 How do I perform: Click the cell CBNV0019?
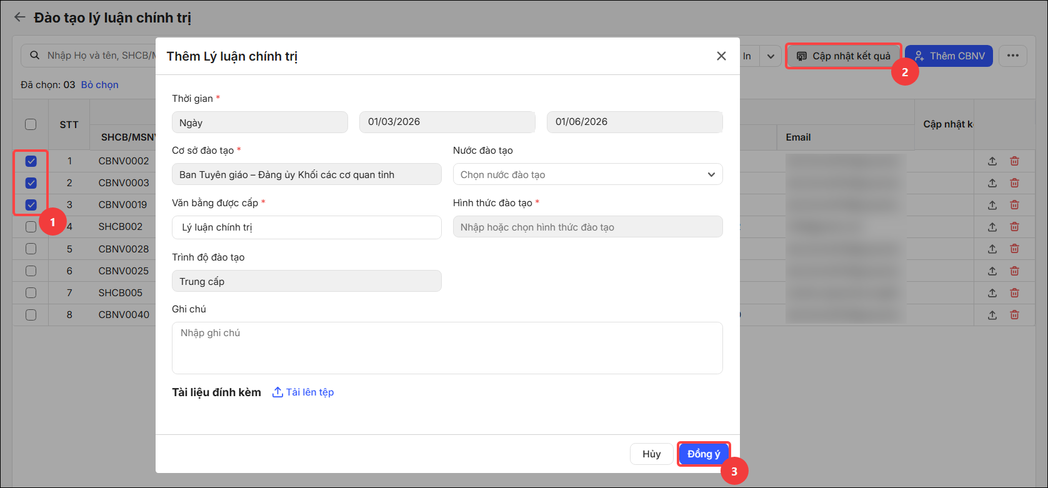(122, 205)
